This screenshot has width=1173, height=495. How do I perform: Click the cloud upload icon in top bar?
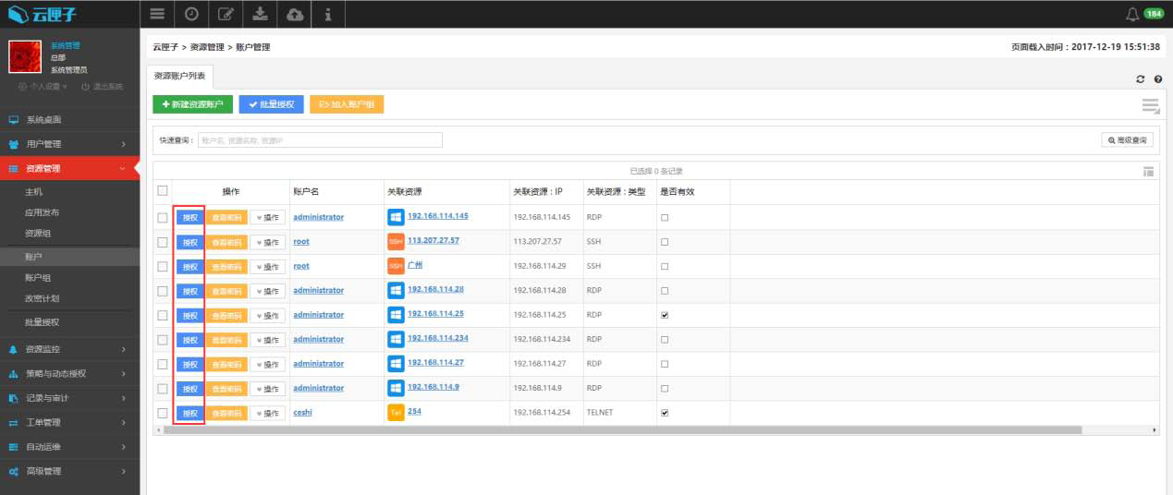point(294,14)
